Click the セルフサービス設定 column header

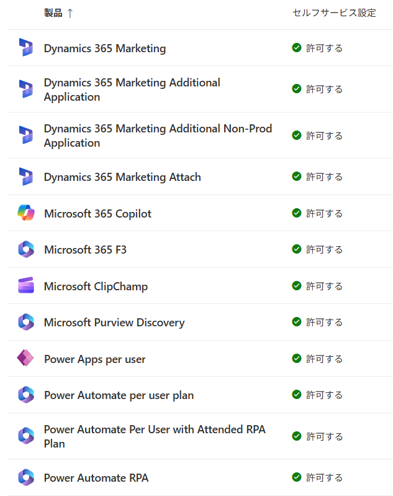pyautogui.click(x=334, y=13)
